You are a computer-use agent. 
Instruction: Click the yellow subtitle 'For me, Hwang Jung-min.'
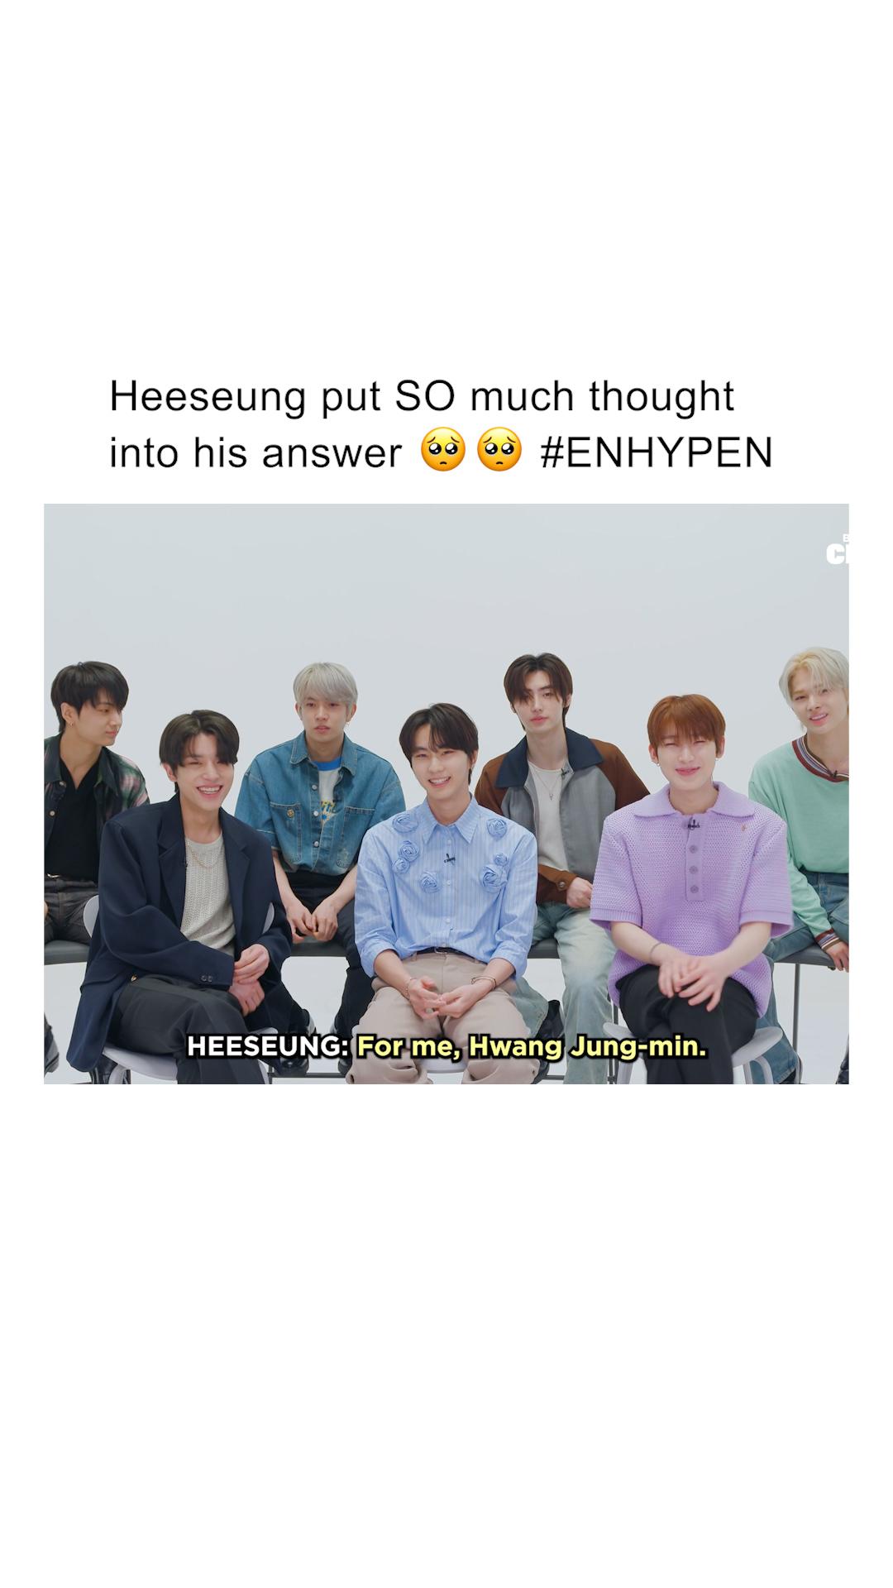click(532, 1048)
